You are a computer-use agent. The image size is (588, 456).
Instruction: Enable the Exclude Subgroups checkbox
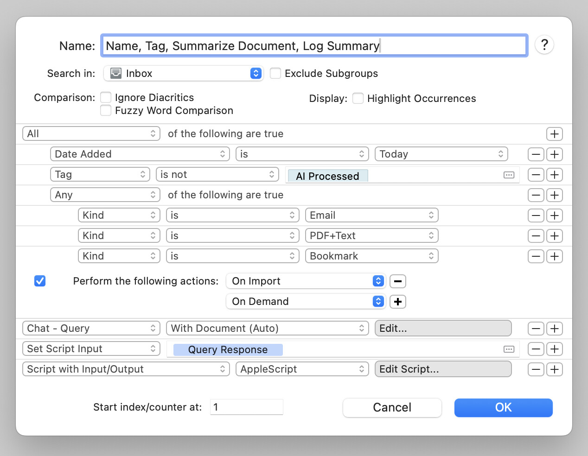tap(275, 73)
